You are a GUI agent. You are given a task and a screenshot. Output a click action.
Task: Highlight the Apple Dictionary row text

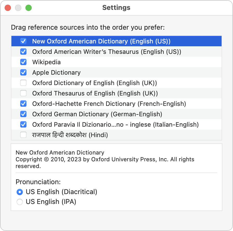(56, 73)
